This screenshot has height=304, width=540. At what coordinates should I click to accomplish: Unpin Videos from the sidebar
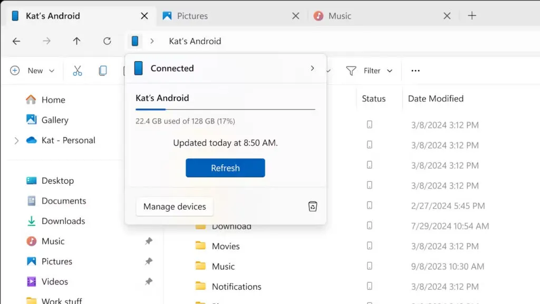point(148,281)
